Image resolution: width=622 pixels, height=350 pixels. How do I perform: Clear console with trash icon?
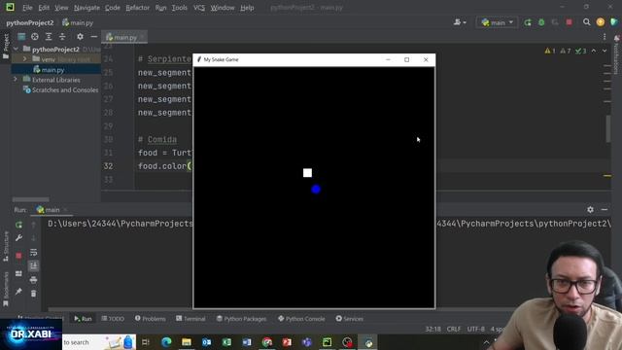[x=34, y=294]
